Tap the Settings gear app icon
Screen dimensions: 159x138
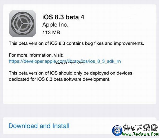point(23,23)
